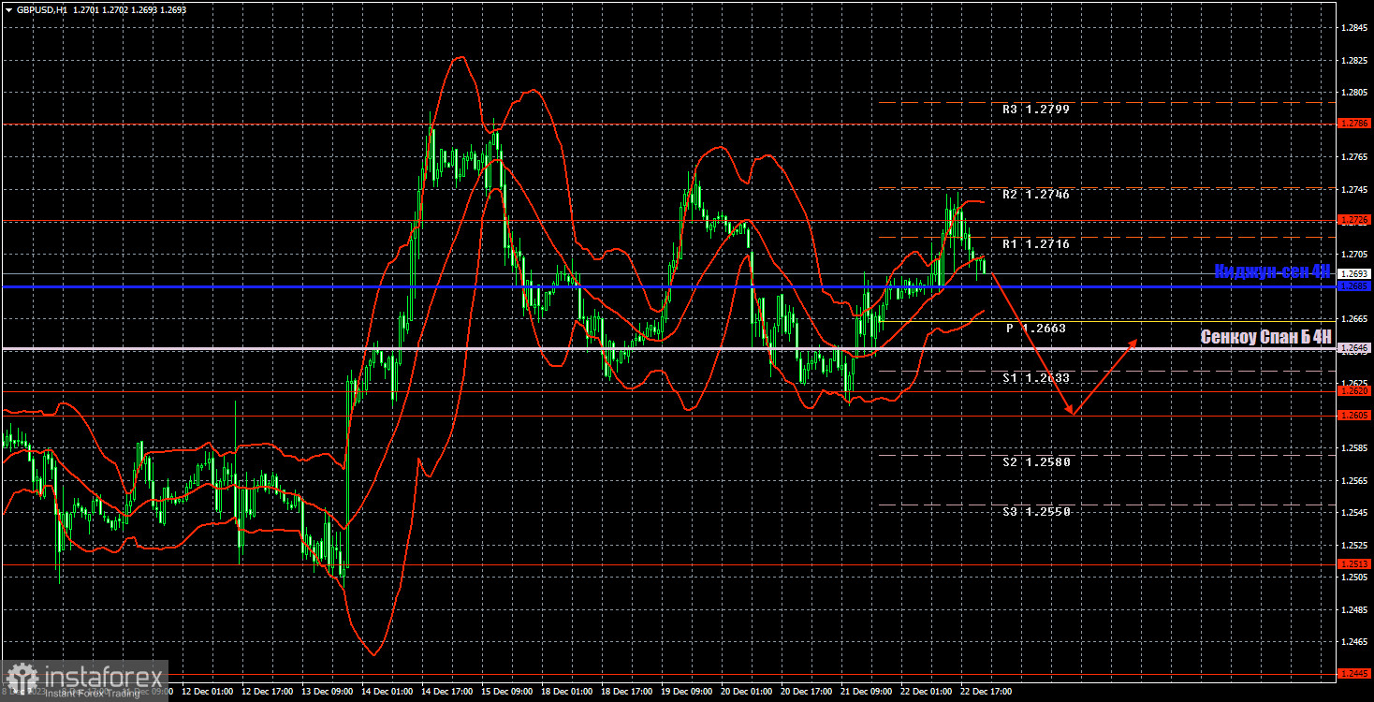Click the 1.2745 price axis label

1353,190
